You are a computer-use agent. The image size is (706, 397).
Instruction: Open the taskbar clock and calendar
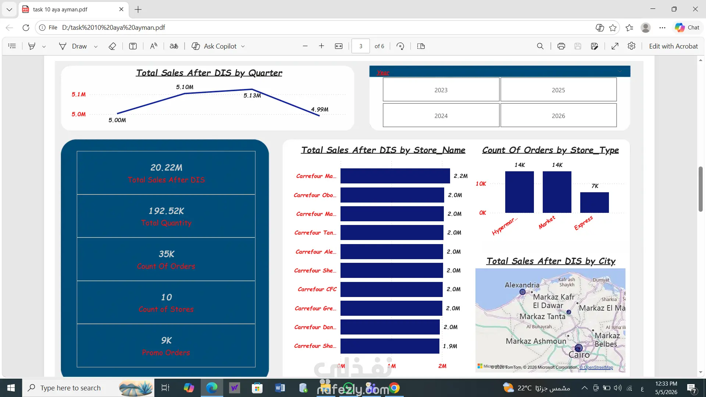coord(666,388)
